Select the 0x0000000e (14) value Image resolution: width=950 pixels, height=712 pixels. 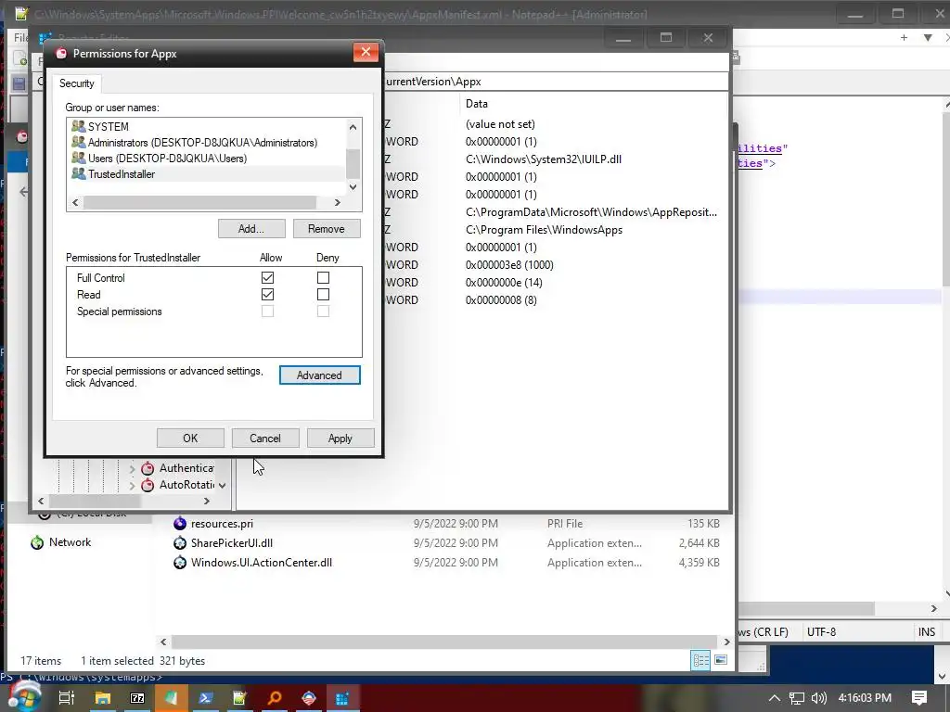click(504, 282)
